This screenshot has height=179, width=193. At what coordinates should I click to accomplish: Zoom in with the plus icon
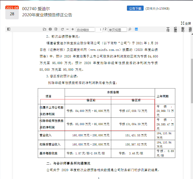click(x=73, y=29)
